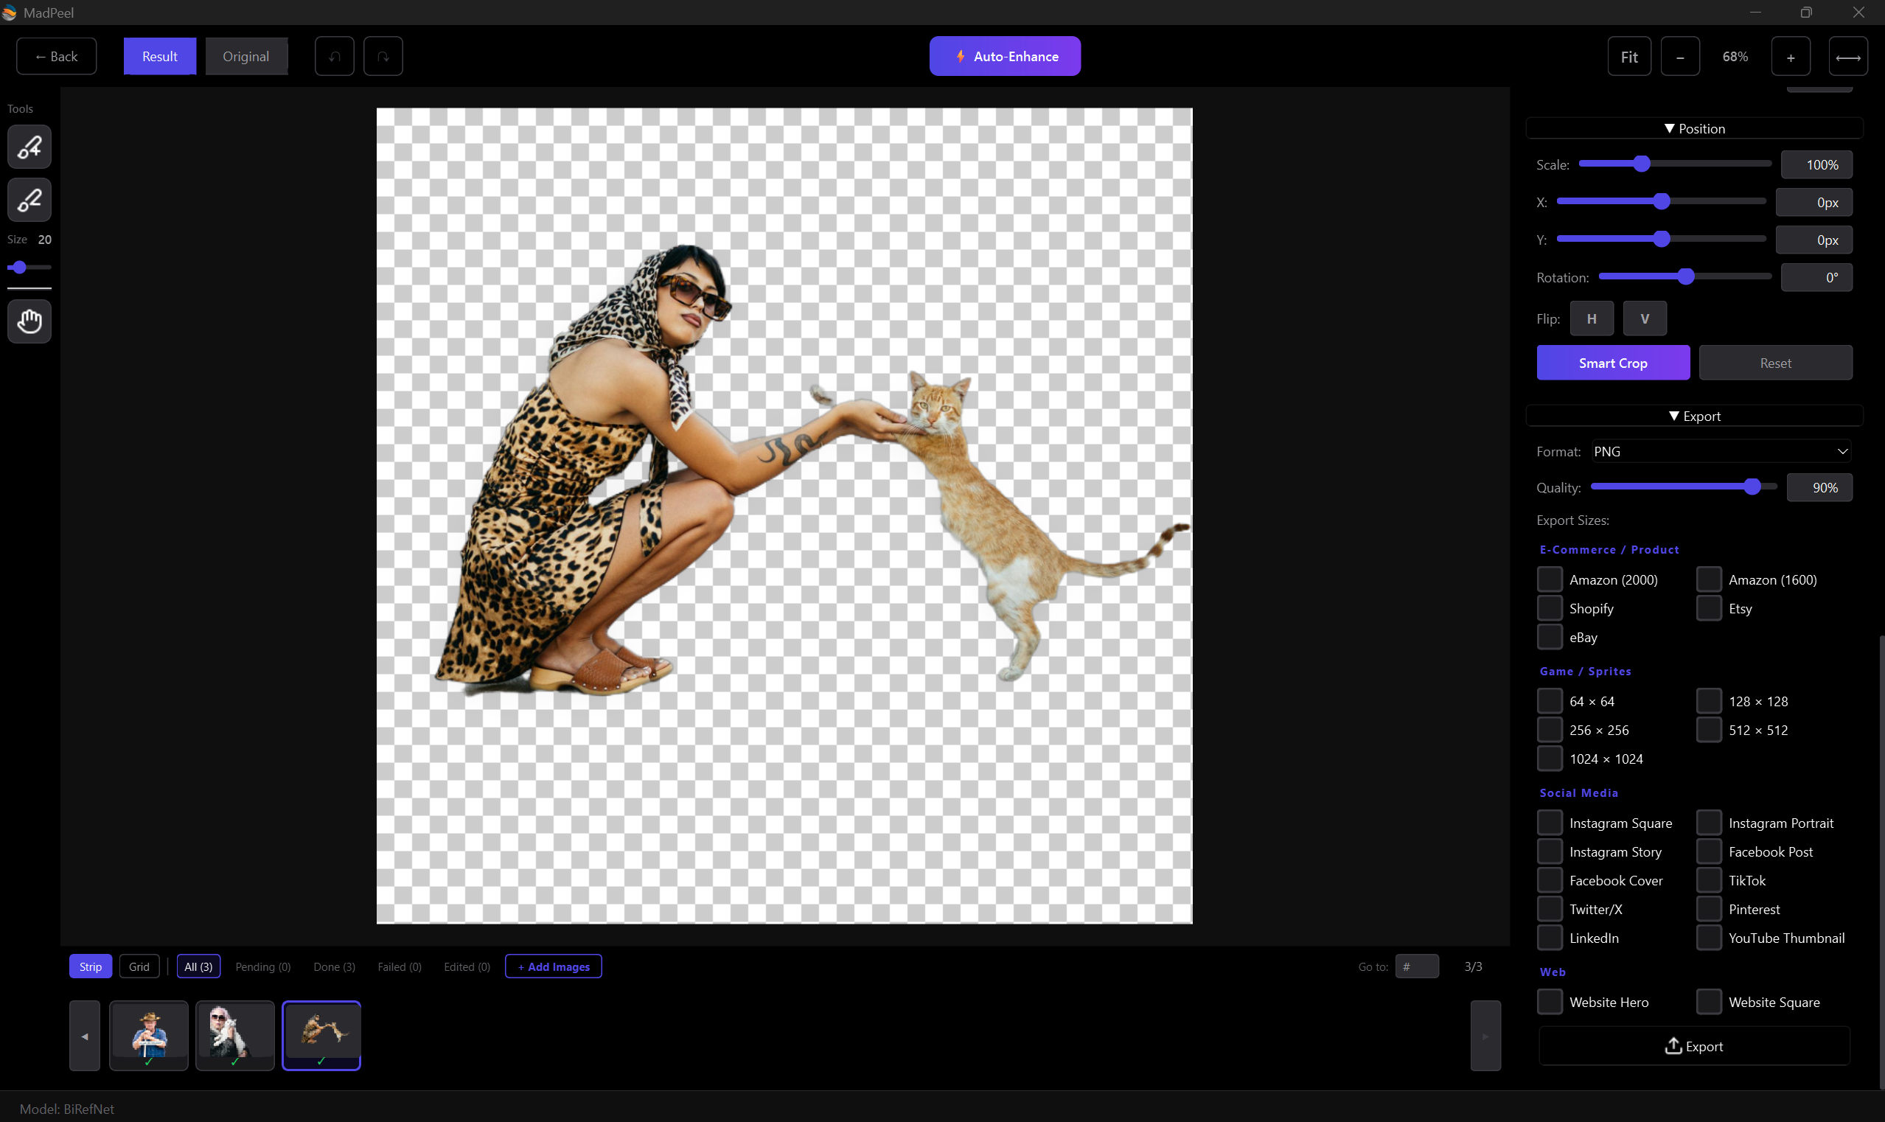
Task: Click the fit-to-width arrows icon
Action: [x=1848, y=56]
